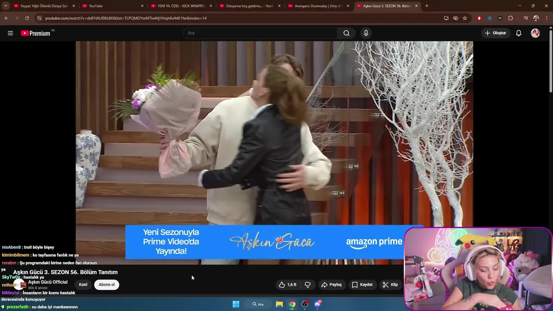Create a clip with Klip button
Image resolution: width=553 pixels, height=311 pixels.
point(390,285)
